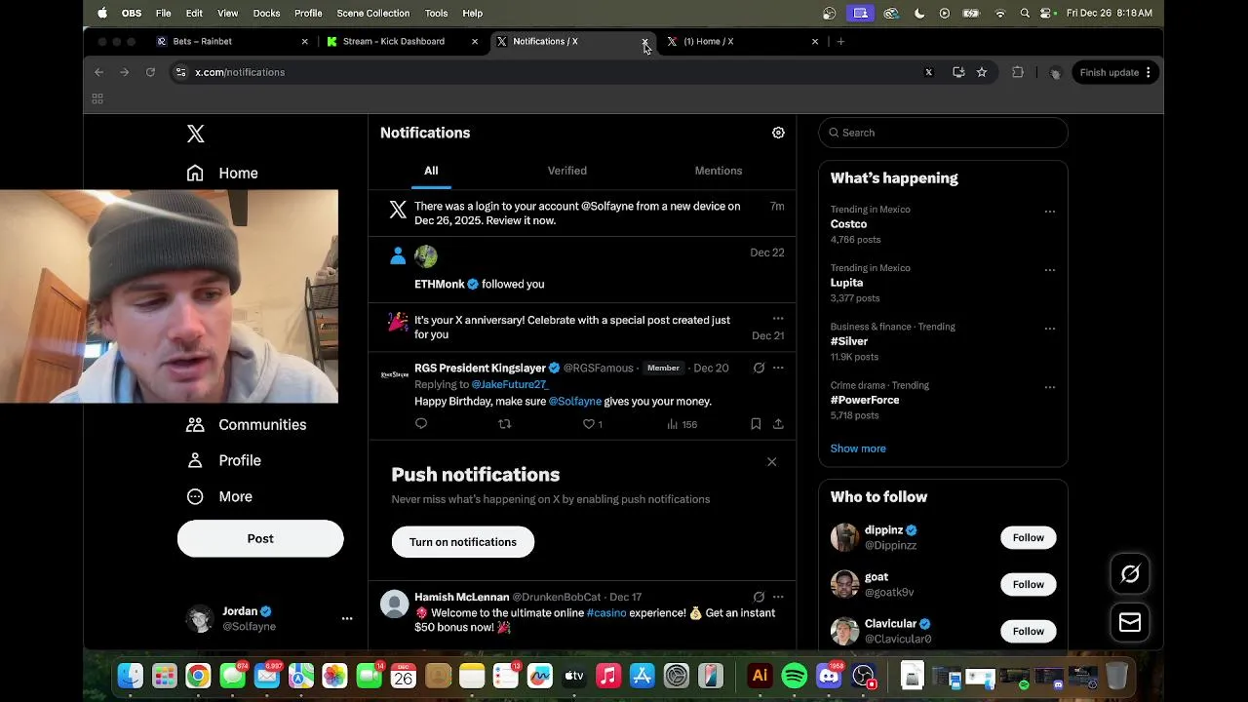1248x702 pixels.
Task: Open account menu dots beside Jordan
Action: (x=346, y=618)
